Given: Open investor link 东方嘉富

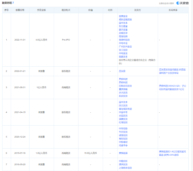Looking at the screenshot, I should 123,26.
